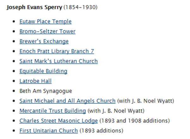Open Brewer's Exchange link

[x=44, y=41]
